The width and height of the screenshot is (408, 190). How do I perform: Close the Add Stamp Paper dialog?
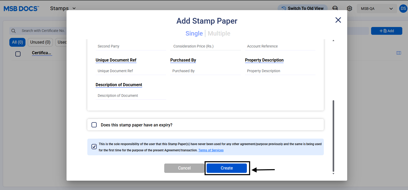click(338, 20)
